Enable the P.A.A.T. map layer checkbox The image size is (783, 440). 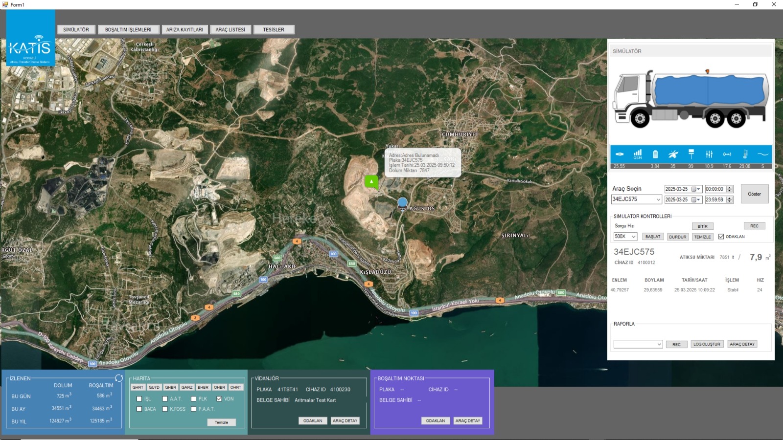click(193, 409)
